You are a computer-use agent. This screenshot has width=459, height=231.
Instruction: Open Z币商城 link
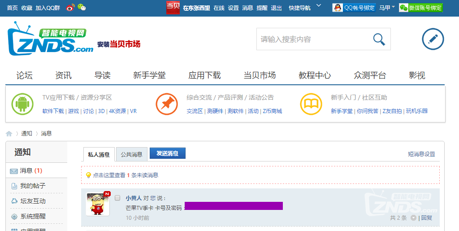(272, 111)
